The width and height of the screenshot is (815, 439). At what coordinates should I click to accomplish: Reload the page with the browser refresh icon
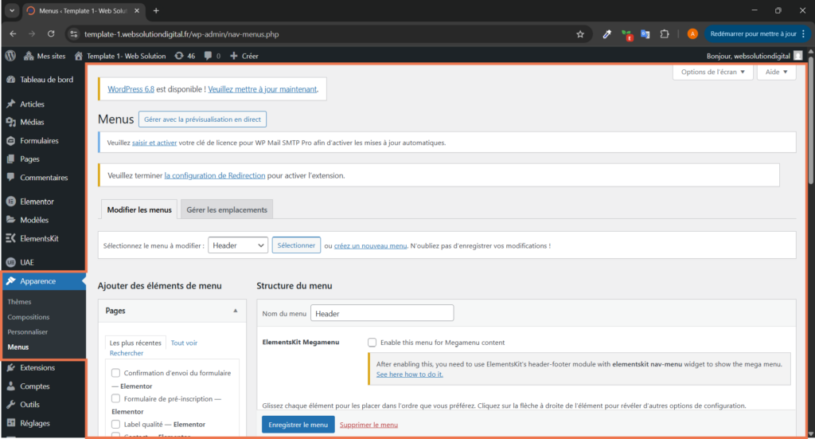coord(51,34)
